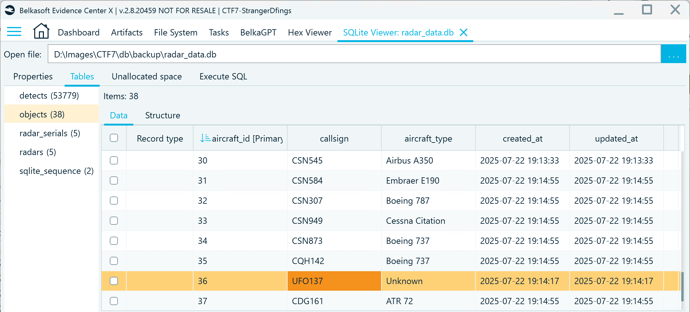
Task: Sort by aircraft_type column header
Action: (428, 138)
